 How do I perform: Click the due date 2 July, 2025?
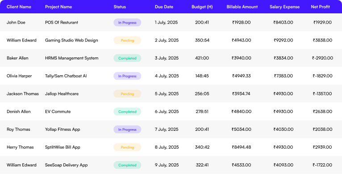pyautogui.click(x=167, y=40)
